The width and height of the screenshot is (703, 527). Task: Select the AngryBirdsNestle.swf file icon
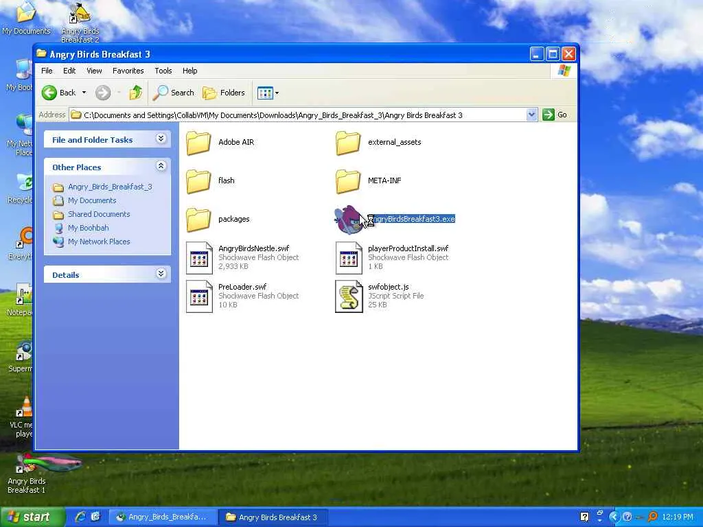point(199,258)
